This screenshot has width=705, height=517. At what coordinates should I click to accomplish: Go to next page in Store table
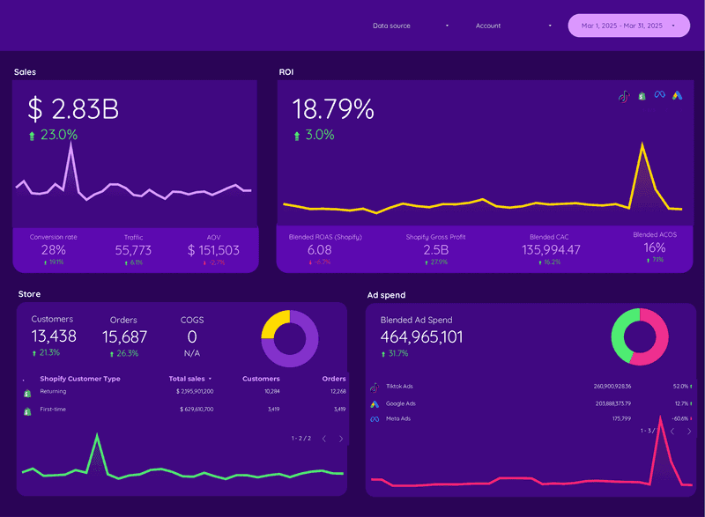341,439
